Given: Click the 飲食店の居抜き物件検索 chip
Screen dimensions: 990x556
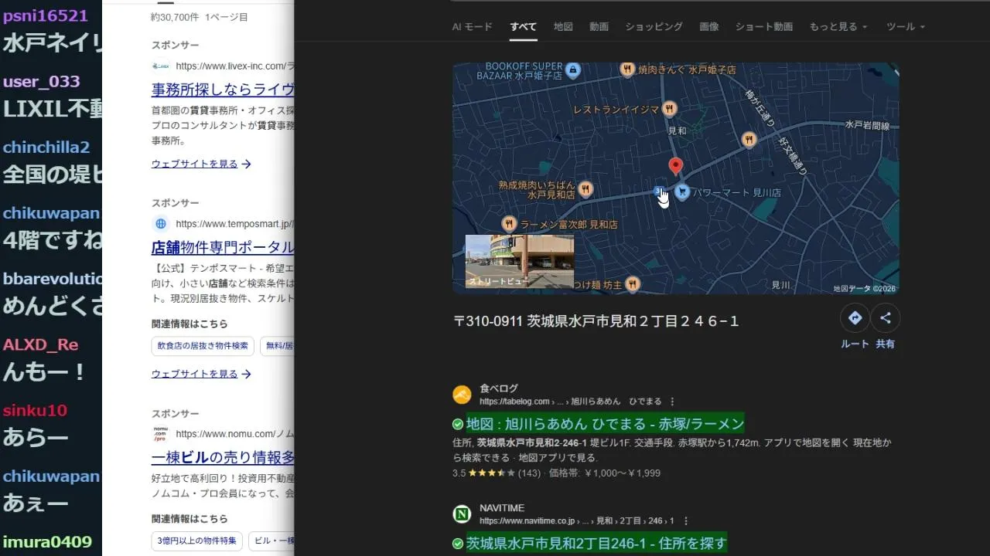Looking at the screenshot, I should point(203,346).
